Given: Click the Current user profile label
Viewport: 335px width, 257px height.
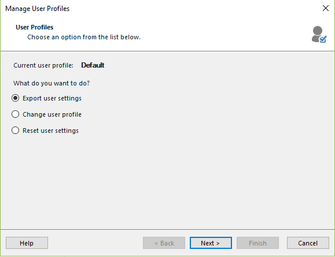Looking at the screenshot, I should coord(43,65).
